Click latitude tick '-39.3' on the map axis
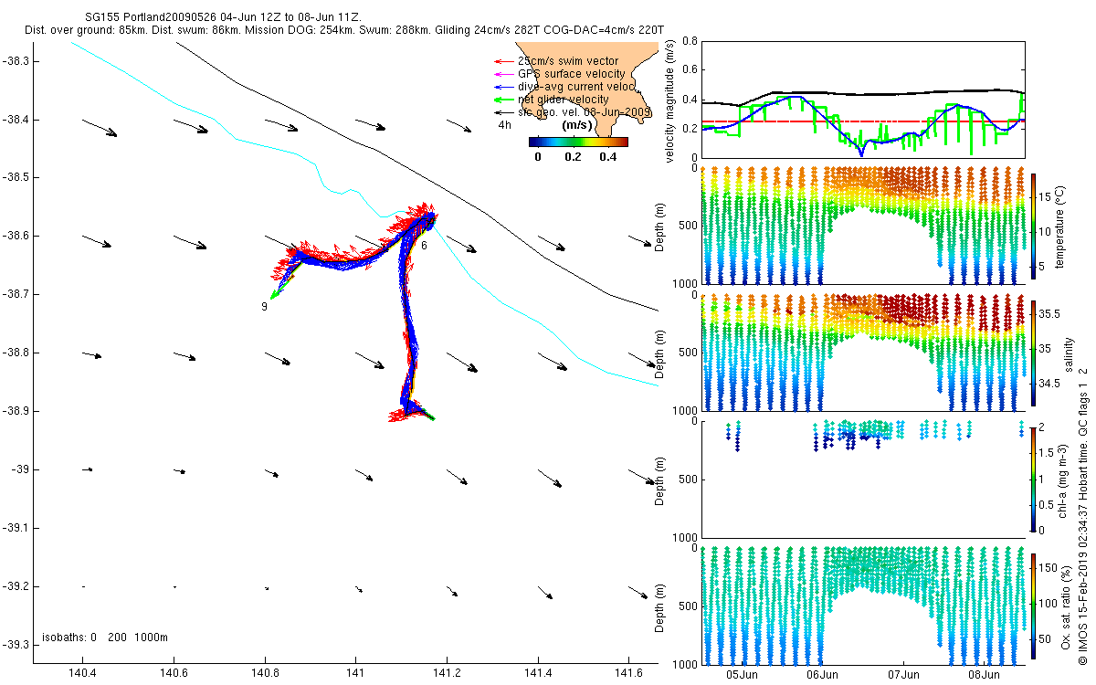Screen dimensions: 1096x685 point(16,644)
